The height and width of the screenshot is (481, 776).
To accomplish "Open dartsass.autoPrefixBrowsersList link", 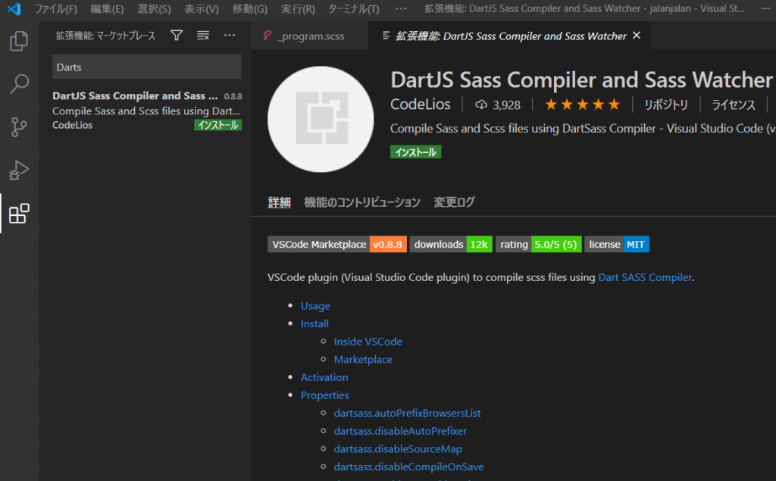I will click(407, 413).
